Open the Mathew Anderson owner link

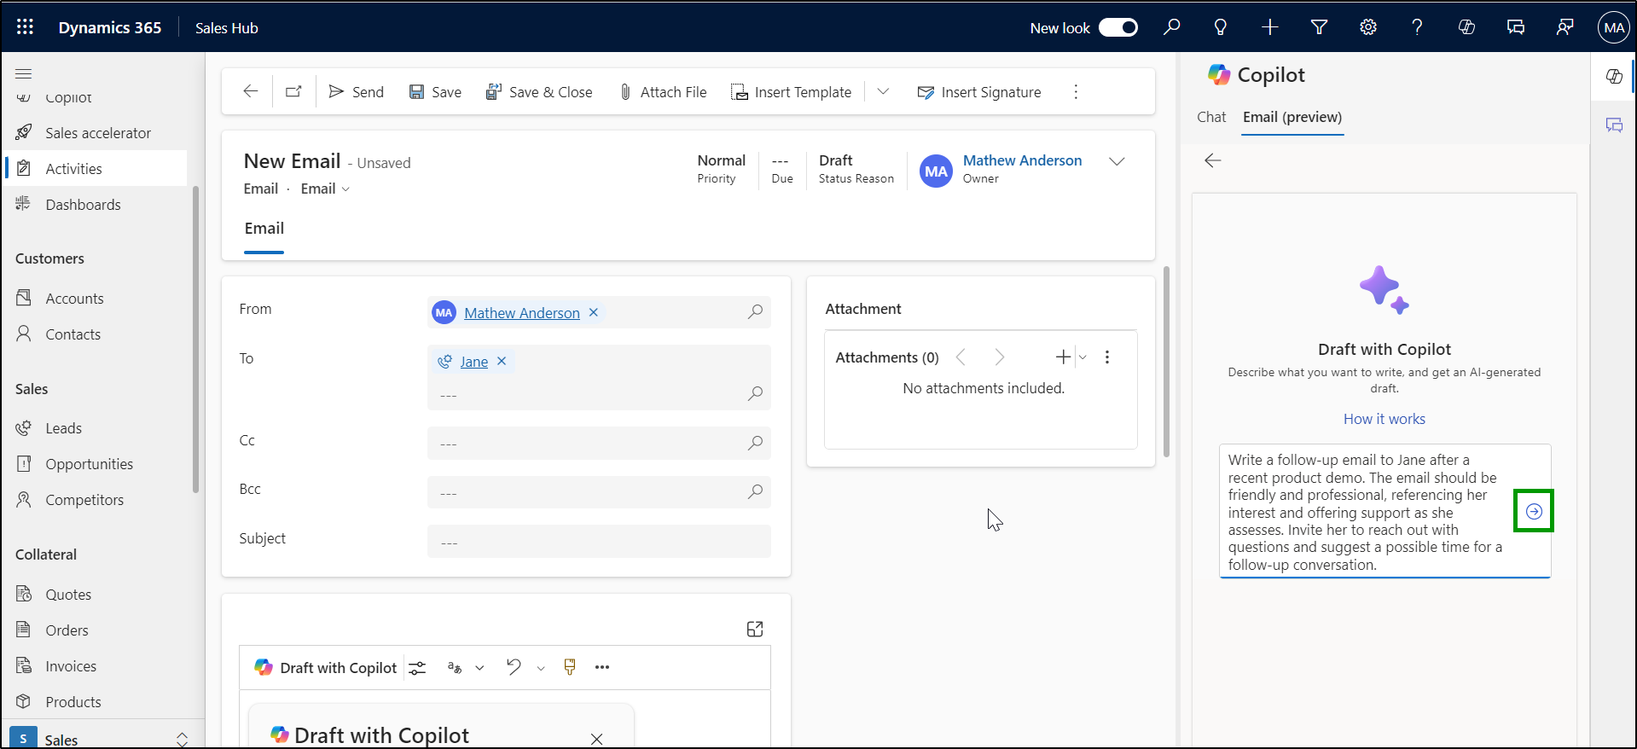tap(1022, 160)
